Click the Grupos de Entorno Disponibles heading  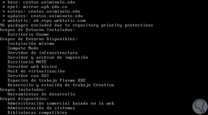coord(39,39)
